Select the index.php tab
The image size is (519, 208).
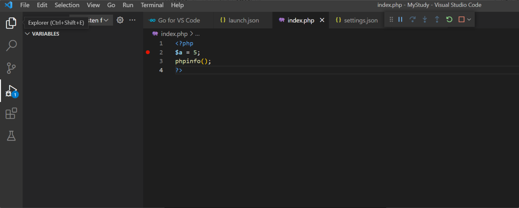click(x=301, y=20)
